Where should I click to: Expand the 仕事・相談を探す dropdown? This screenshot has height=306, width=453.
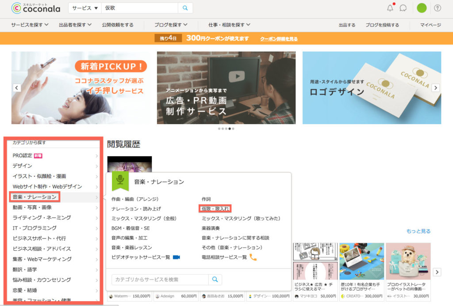pyautogui.click(x=229, y=25)
